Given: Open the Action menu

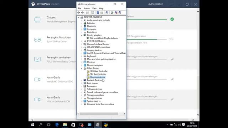Looking at the screenshot, I should coord(87,9).
